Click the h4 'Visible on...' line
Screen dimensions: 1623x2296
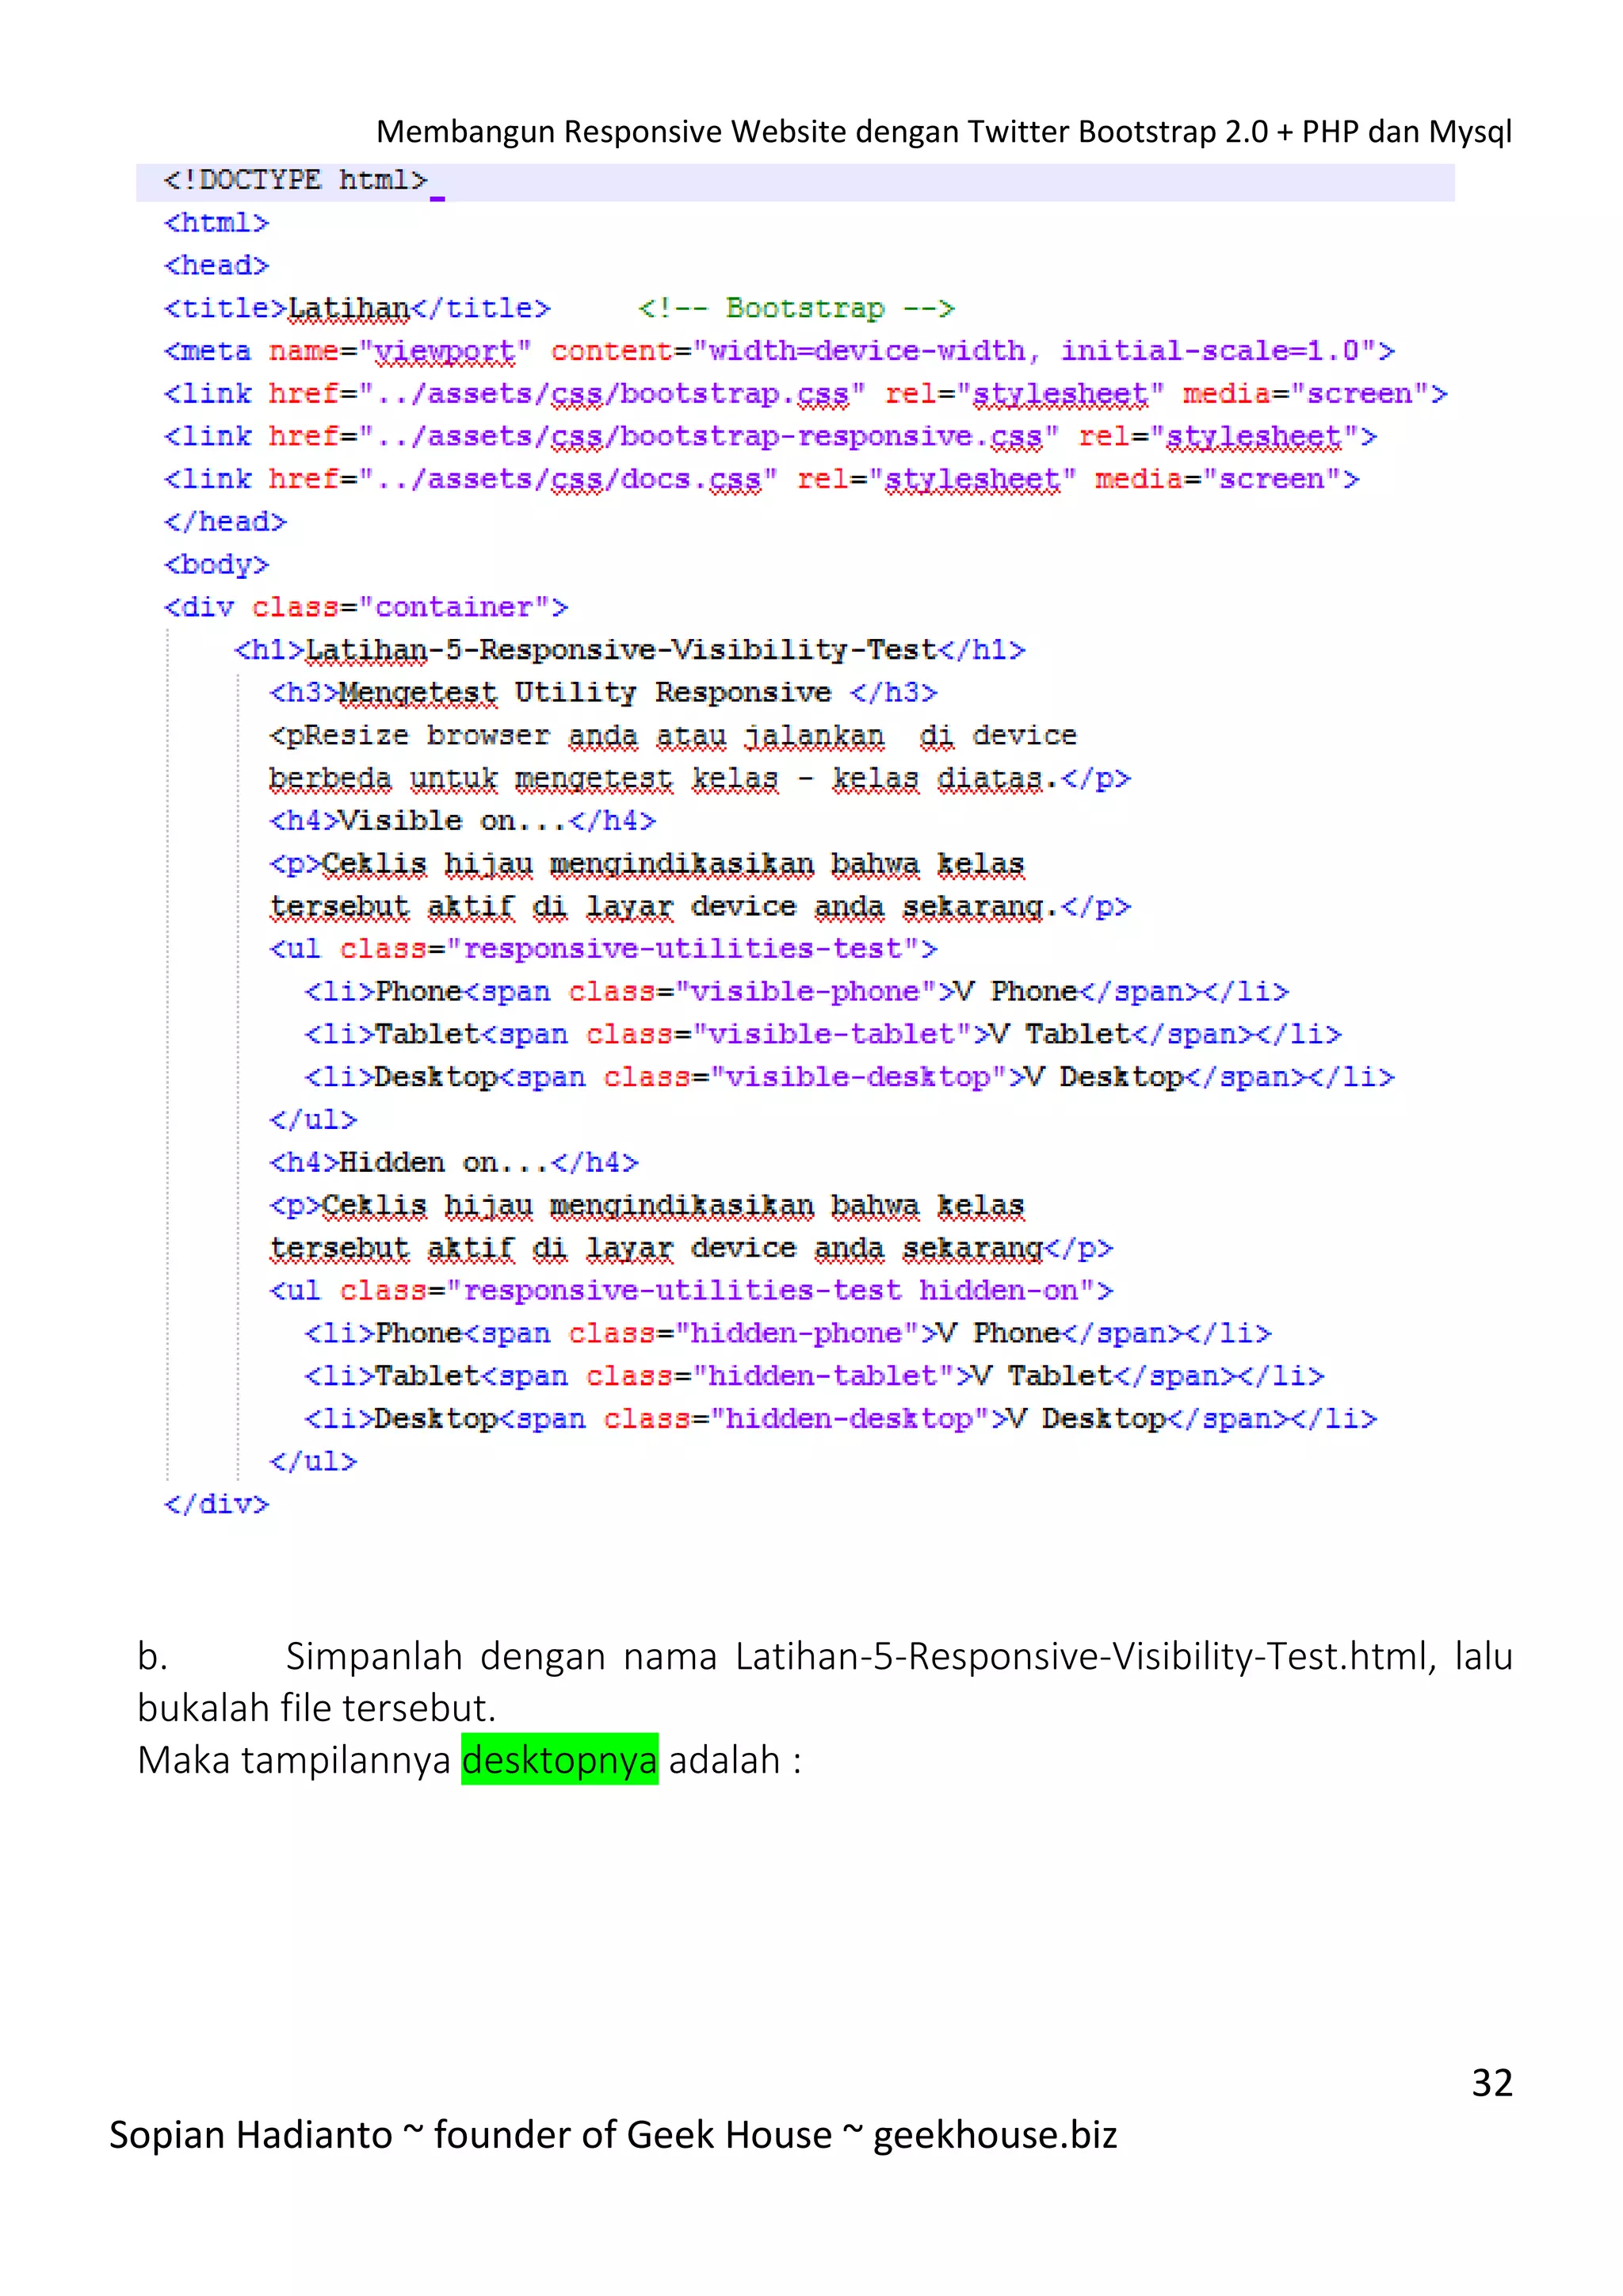click(x=463, y=822)
